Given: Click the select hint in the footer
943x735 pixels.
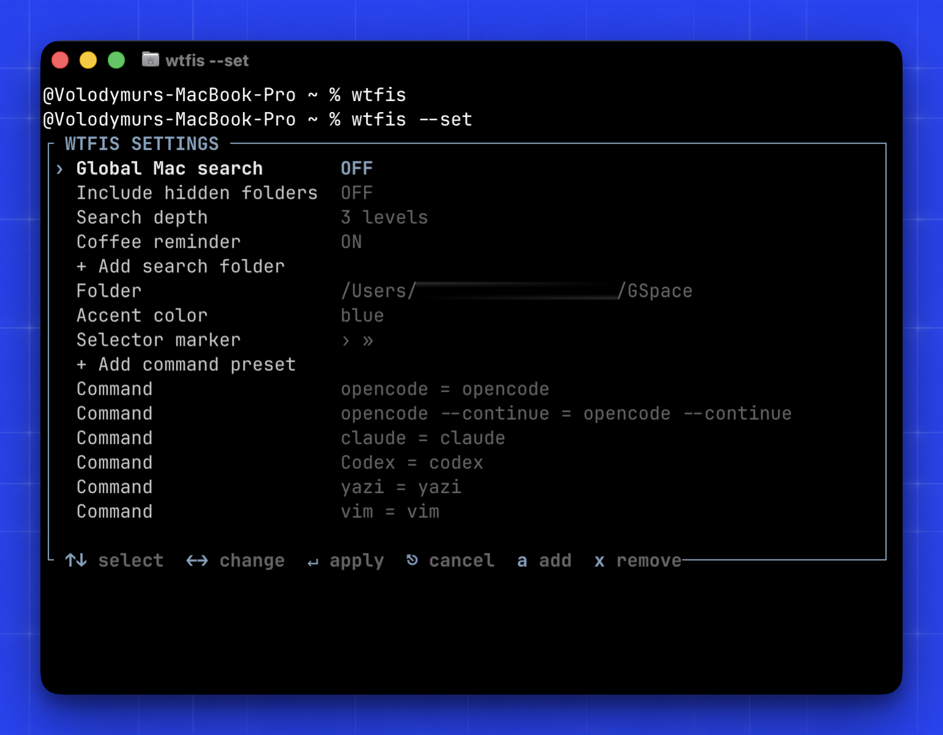Looking at the screenshot, I should (131, 561).
